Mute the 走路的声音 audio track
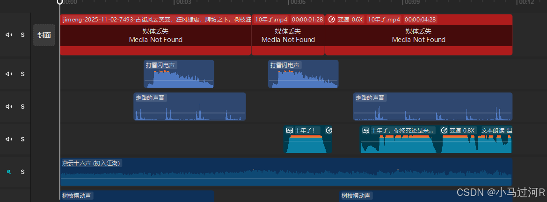 click(x=9, y=106)
